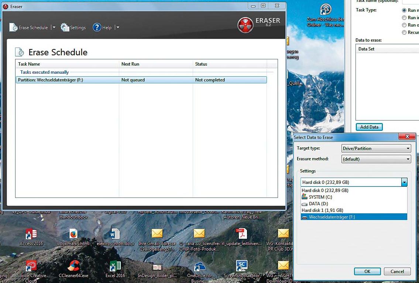Select the first Task Type radio button
Viewport: 419px width, 283px height.
pos(404,10)
